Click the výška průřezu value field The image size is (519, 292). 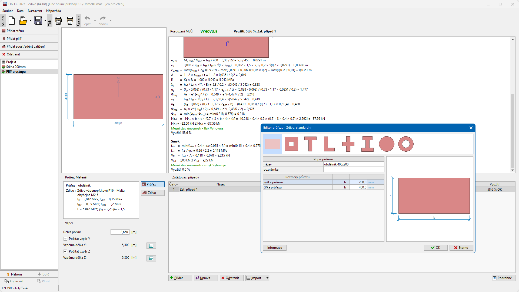coord(358,182)
